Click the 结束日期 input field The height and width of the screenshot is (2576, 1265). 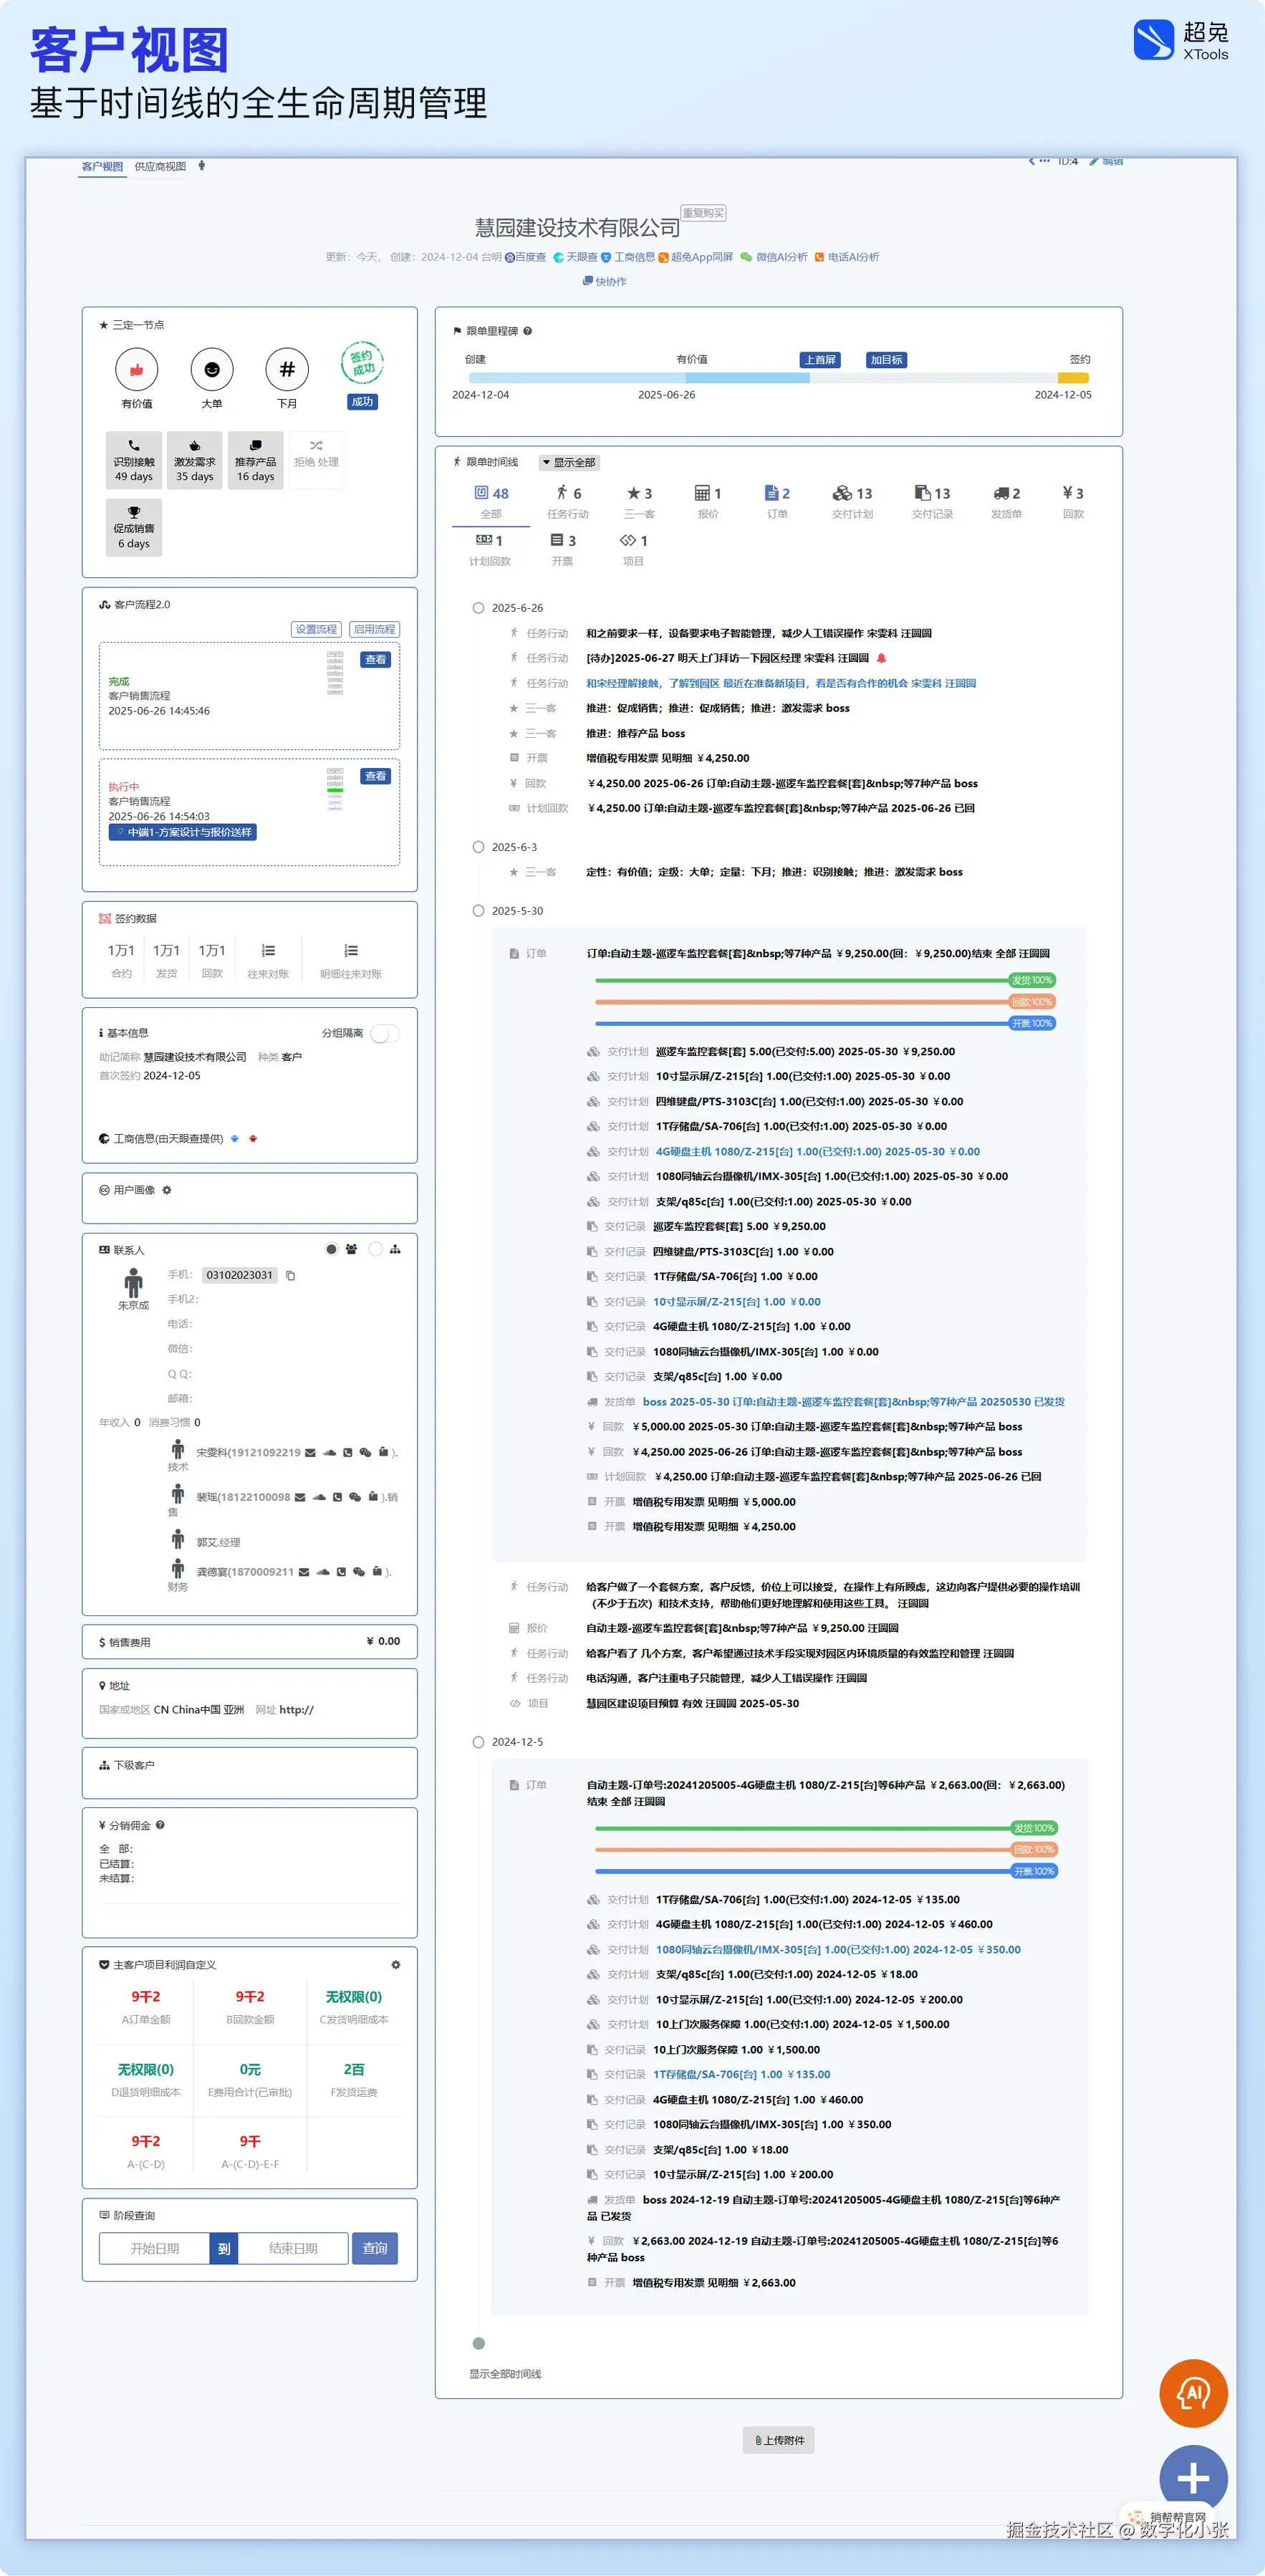point(293,2248)
